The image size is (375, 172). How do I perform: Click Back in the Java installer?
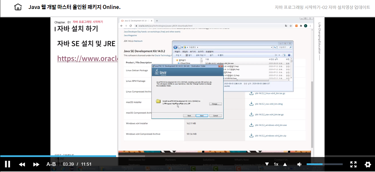tap(189, 116)
